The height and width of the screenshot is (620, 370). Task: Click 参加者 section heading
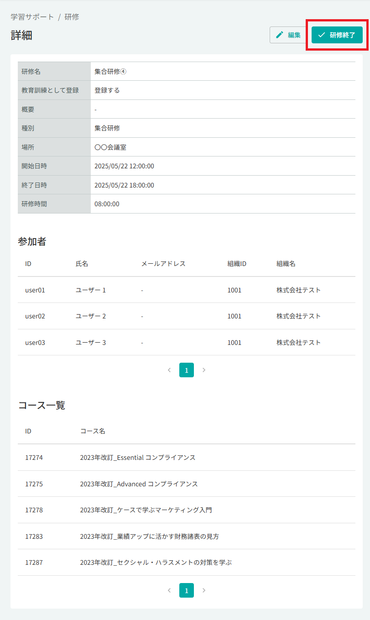tap(32, 242)
